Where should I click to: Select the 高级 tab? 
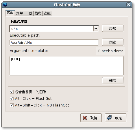[47, 13]
